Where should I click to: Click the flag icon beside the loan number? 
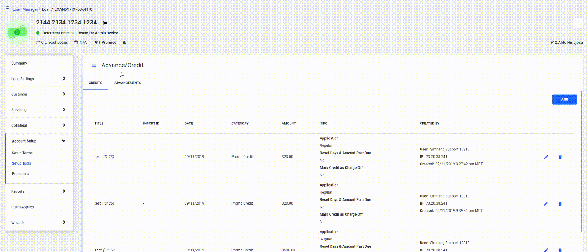(x=105, y=23)
